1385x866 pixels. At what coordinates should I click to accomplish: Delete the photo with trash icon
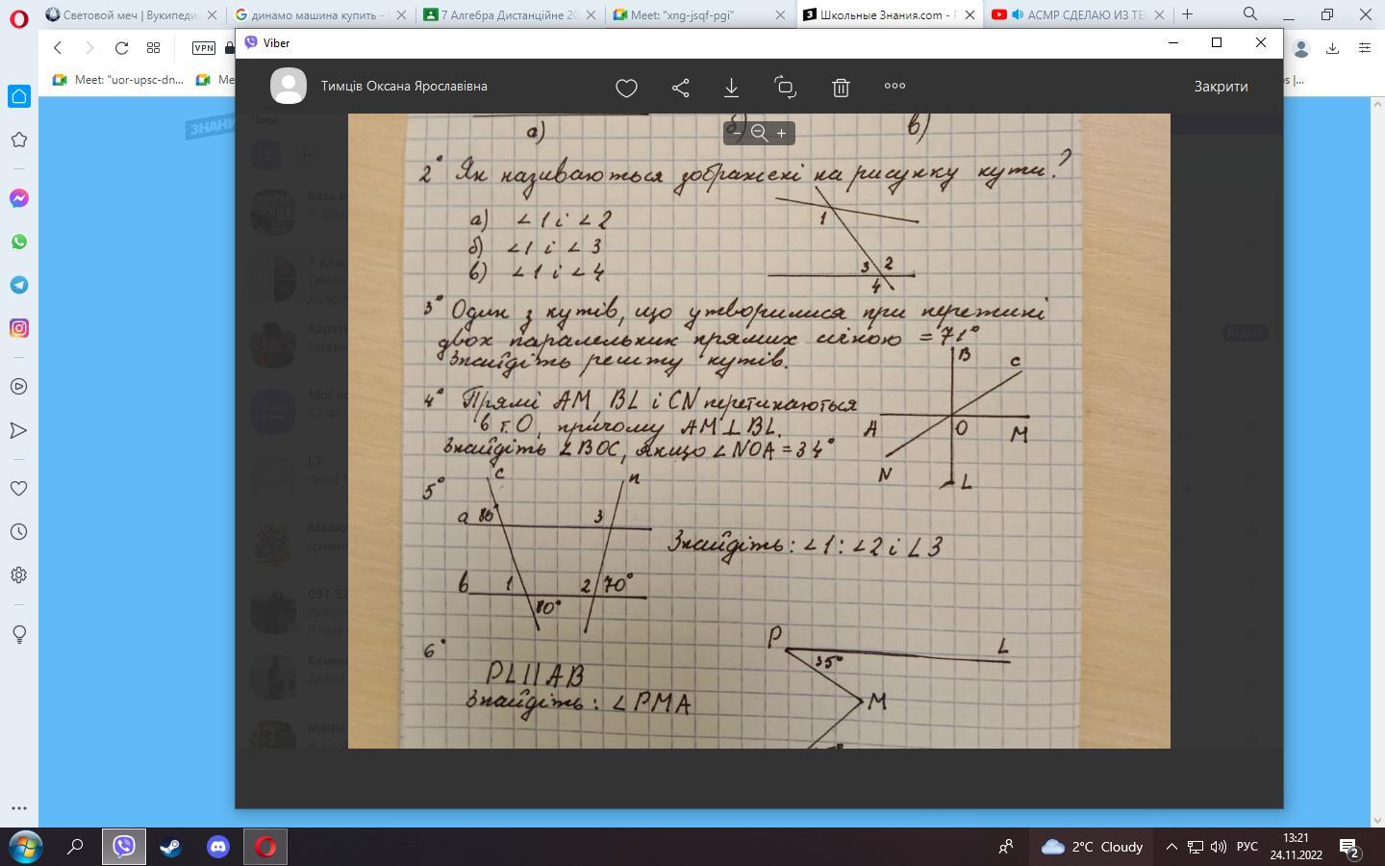[841, 87]
